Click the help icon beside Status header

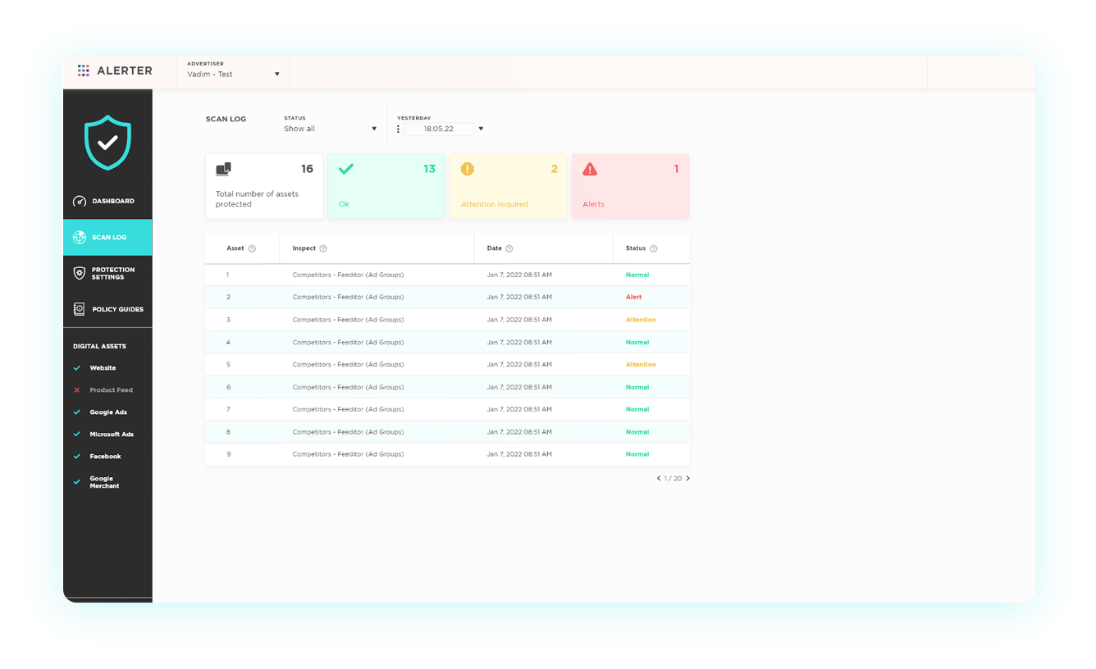click(654, 248)
